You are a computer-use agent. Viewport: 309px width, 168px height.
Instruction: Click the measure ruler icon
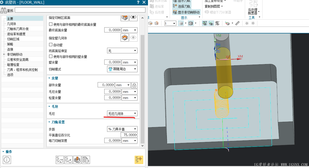tap(238, 23)
